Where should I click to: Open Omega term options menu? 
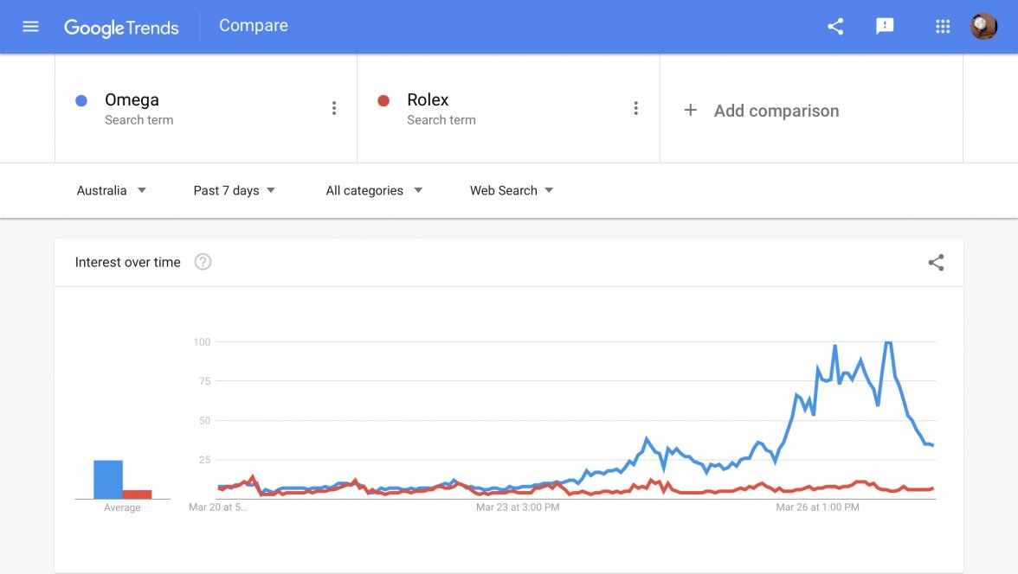tap(334, 108)
